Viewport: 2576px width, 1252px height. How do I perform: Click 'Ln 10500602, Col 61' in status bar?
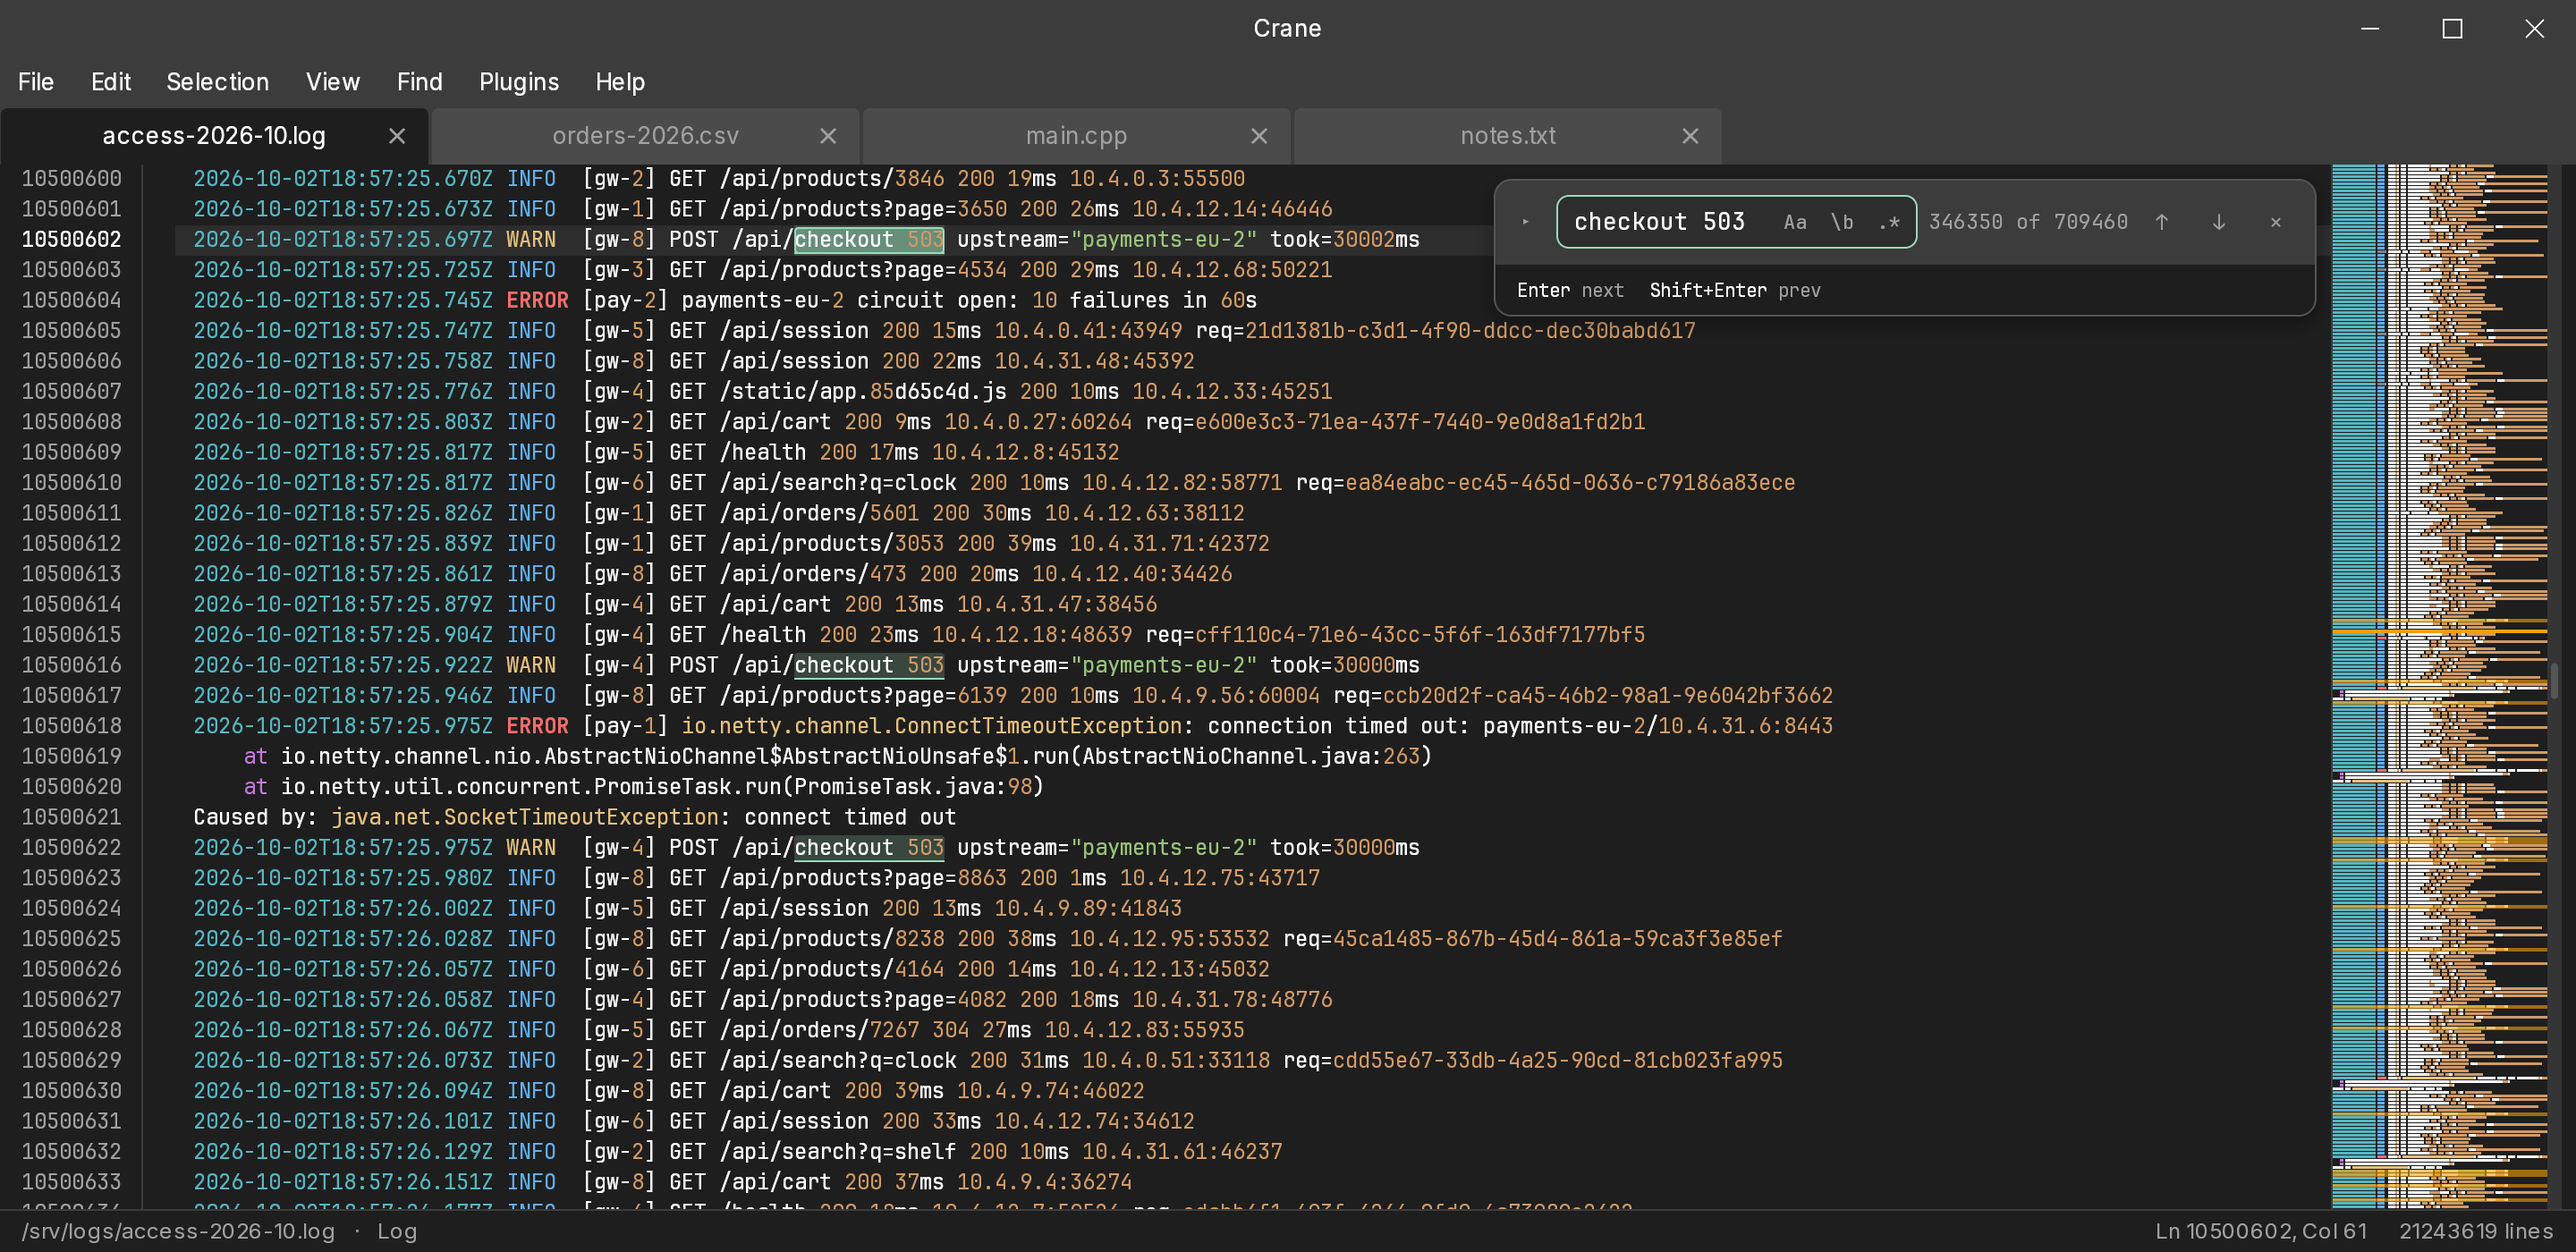tap(2261, 1231)
